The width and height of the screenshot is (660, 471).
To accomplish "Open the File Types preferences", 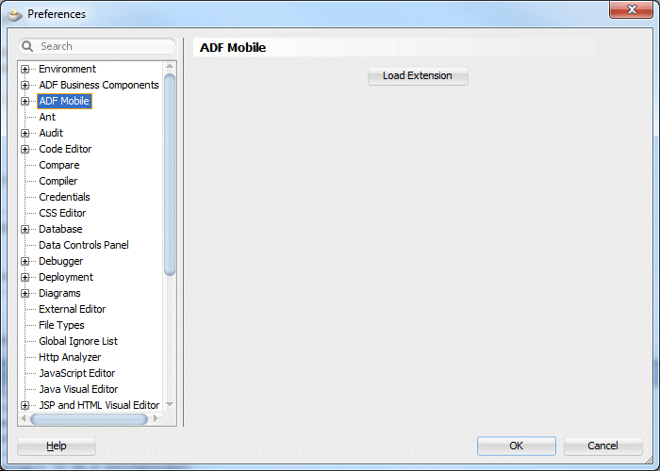I will click(61, 325).
